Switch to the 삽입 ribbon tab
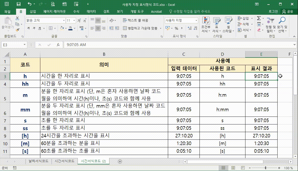298x171 pixels. [x=33, y=11]
